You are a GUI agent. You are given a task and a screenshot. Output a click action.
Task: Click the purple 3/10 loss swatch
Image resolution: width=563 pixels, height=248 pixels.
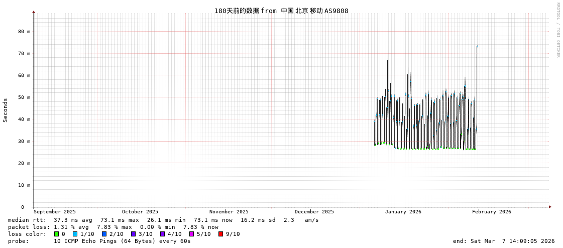[x=133, y=234]
